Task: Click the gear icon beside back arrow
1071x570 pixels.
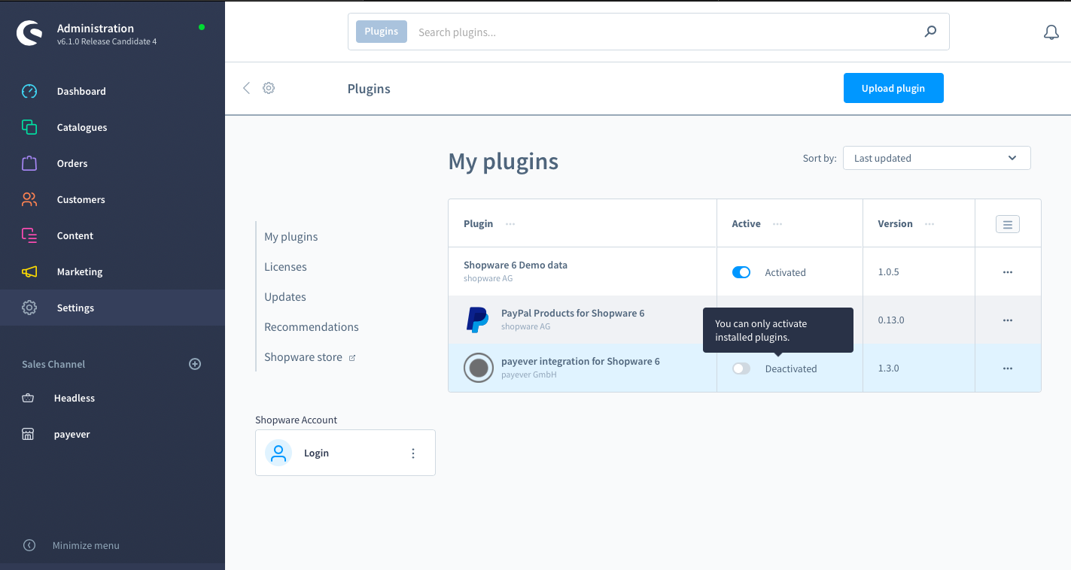Action: (x=269, y=88)
